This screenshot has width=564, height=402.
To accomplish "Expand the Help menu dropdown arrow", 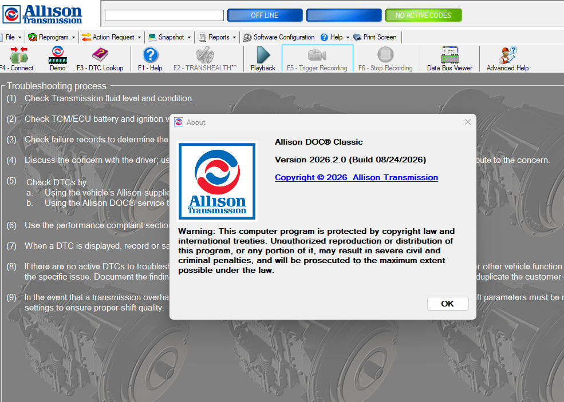I will (348, 37).
